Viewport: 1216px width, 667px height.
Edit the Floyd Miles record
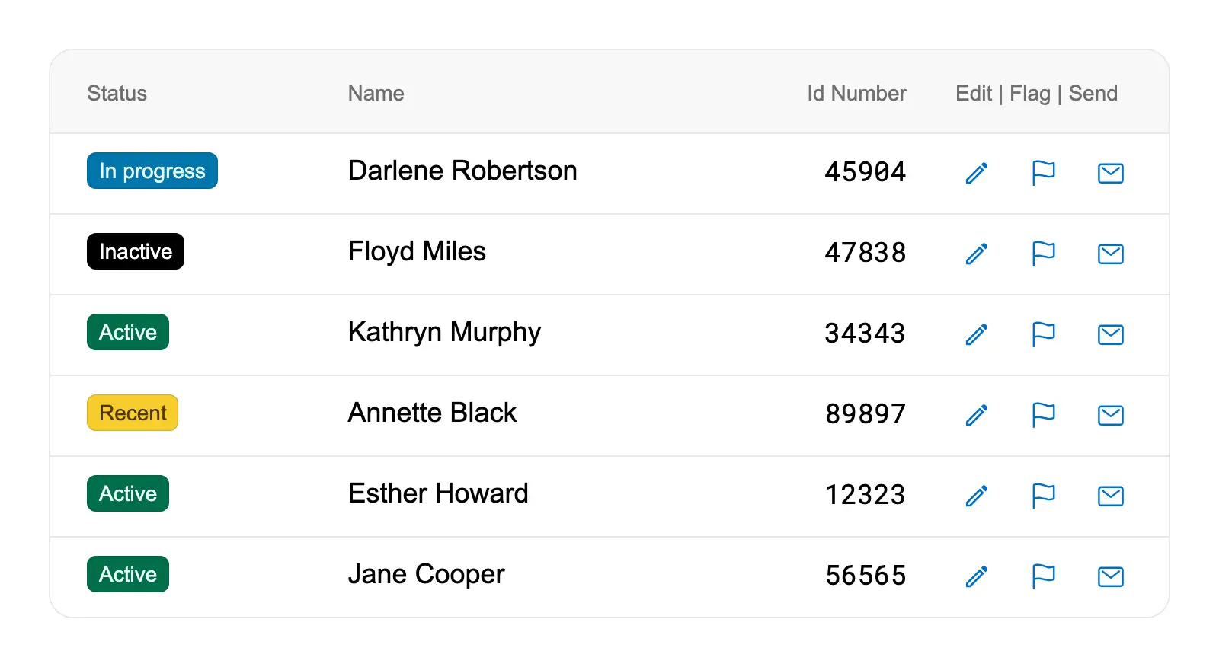tap(977, 254)
